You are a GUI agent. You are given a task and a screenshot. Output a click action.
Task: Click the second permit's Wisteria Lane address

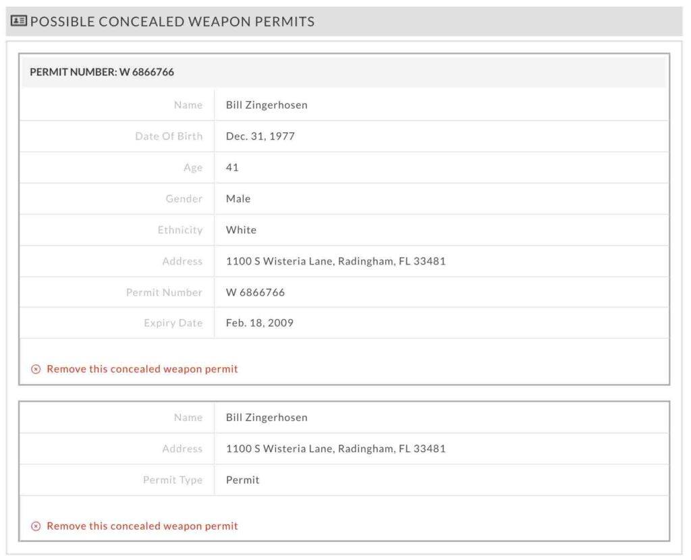pos(336,449)
